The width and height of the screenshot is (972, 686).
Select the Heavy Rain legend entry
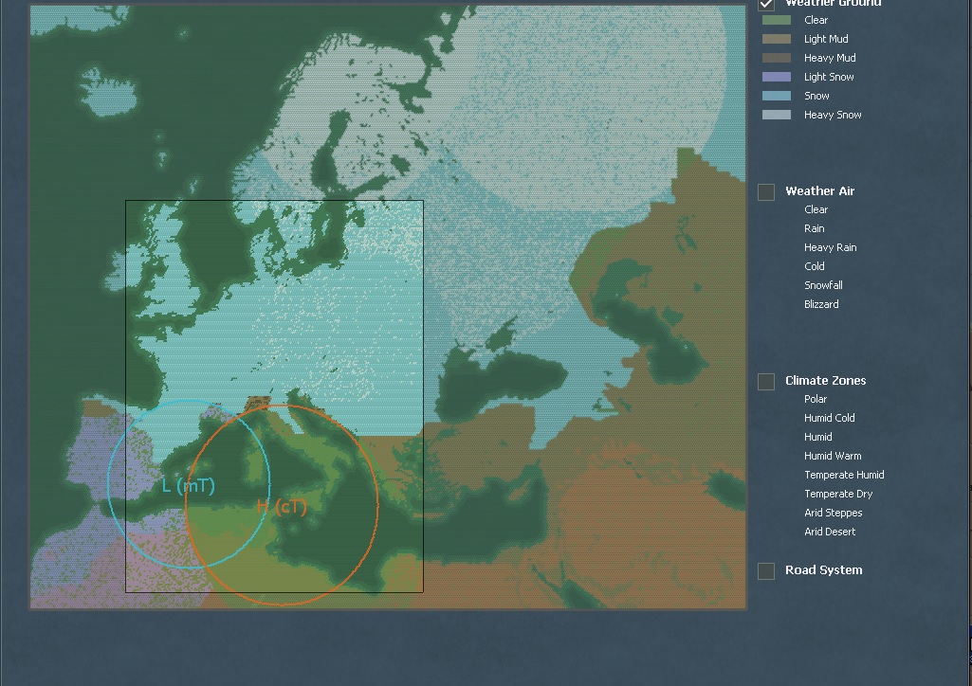tap(830, 247)
